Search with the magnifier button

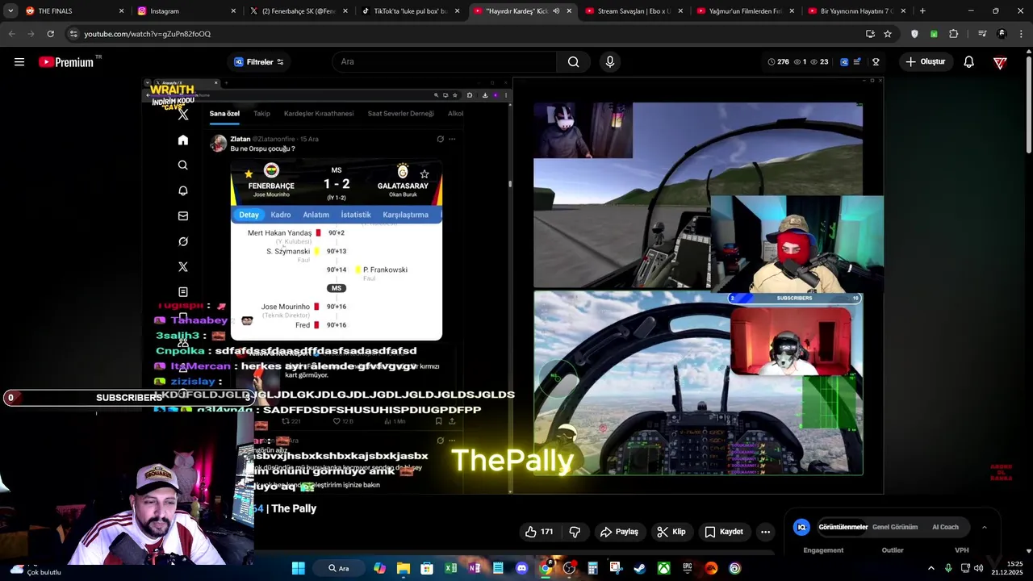tap(573, 62)
